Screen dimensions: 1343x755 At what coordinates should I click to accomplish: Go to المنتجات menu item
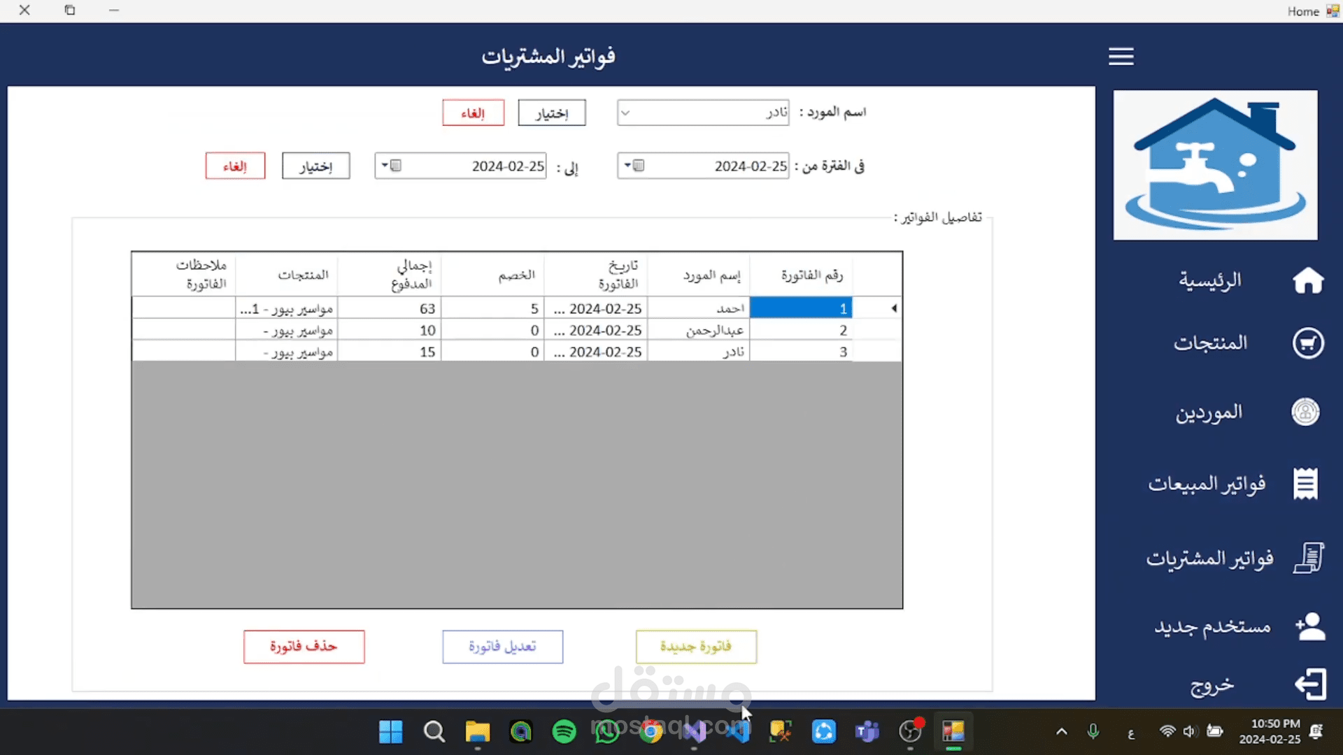tap(1210, 343)
